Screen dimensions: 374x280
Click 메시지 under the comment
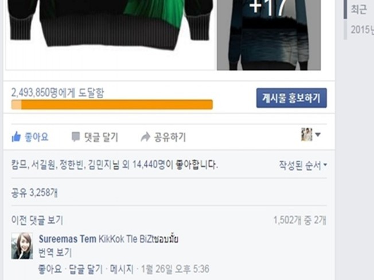pos(122,269)
